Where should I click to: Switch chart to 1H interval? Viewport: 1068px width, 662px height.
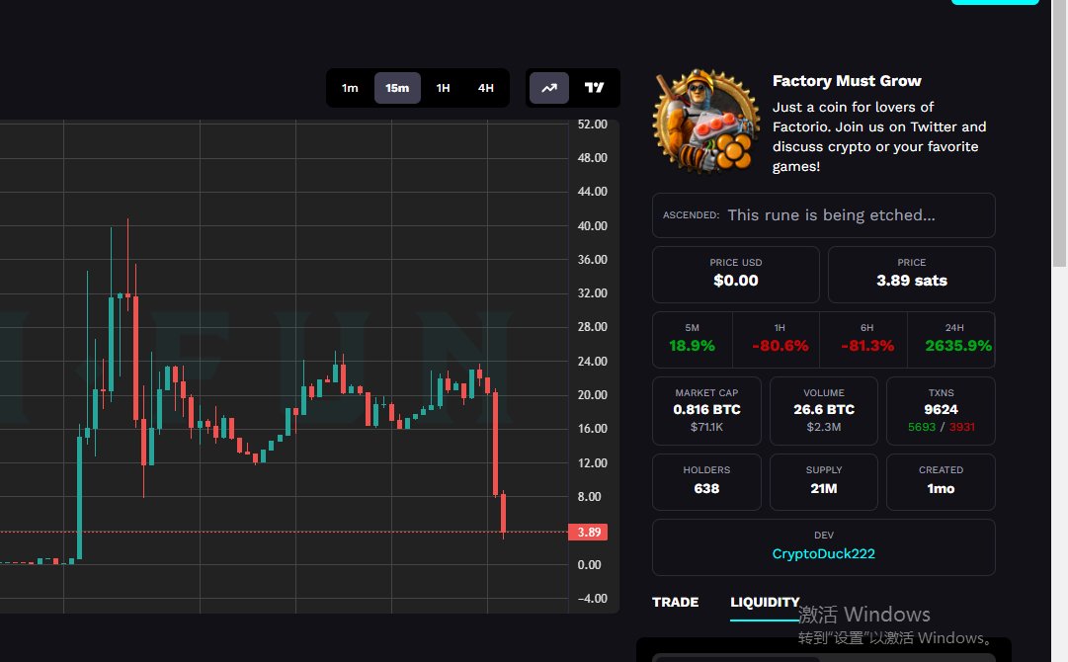click(x=443, y=88)
